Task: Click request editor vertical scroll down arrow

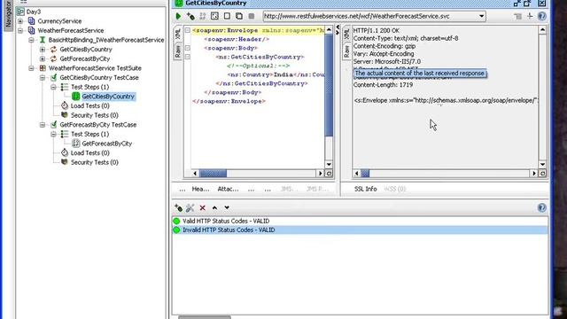Action: [329, 164]
